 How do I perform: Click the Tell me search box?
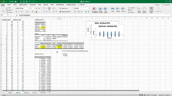tap(81, 5)
